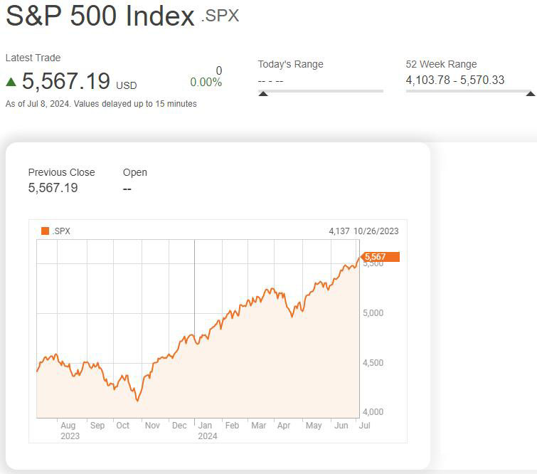Click the 0.00% change value
537x474 pixels.
[206, 83]
